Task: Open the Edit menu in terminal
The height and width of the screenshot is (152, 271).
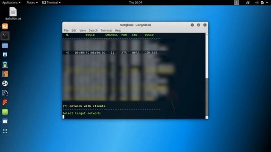Action: point(74,30)
